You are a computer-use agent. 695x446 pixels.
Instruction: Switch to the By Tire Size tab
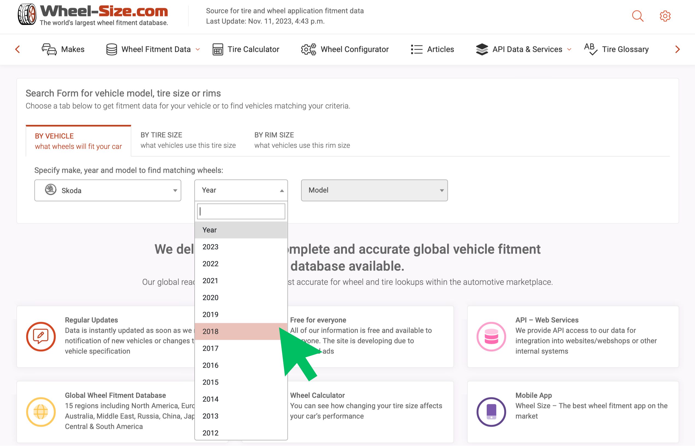click(188, 140)
